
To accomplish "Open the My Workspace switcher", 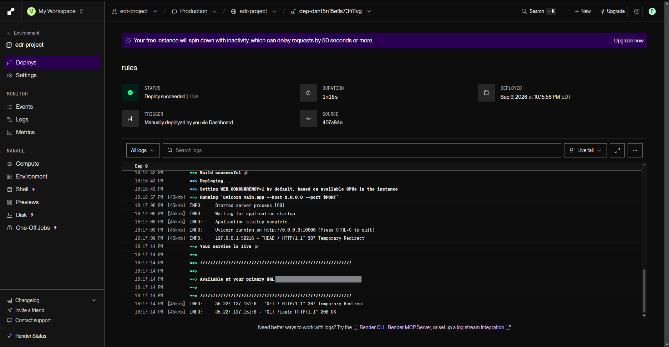I will click(55, 11).
